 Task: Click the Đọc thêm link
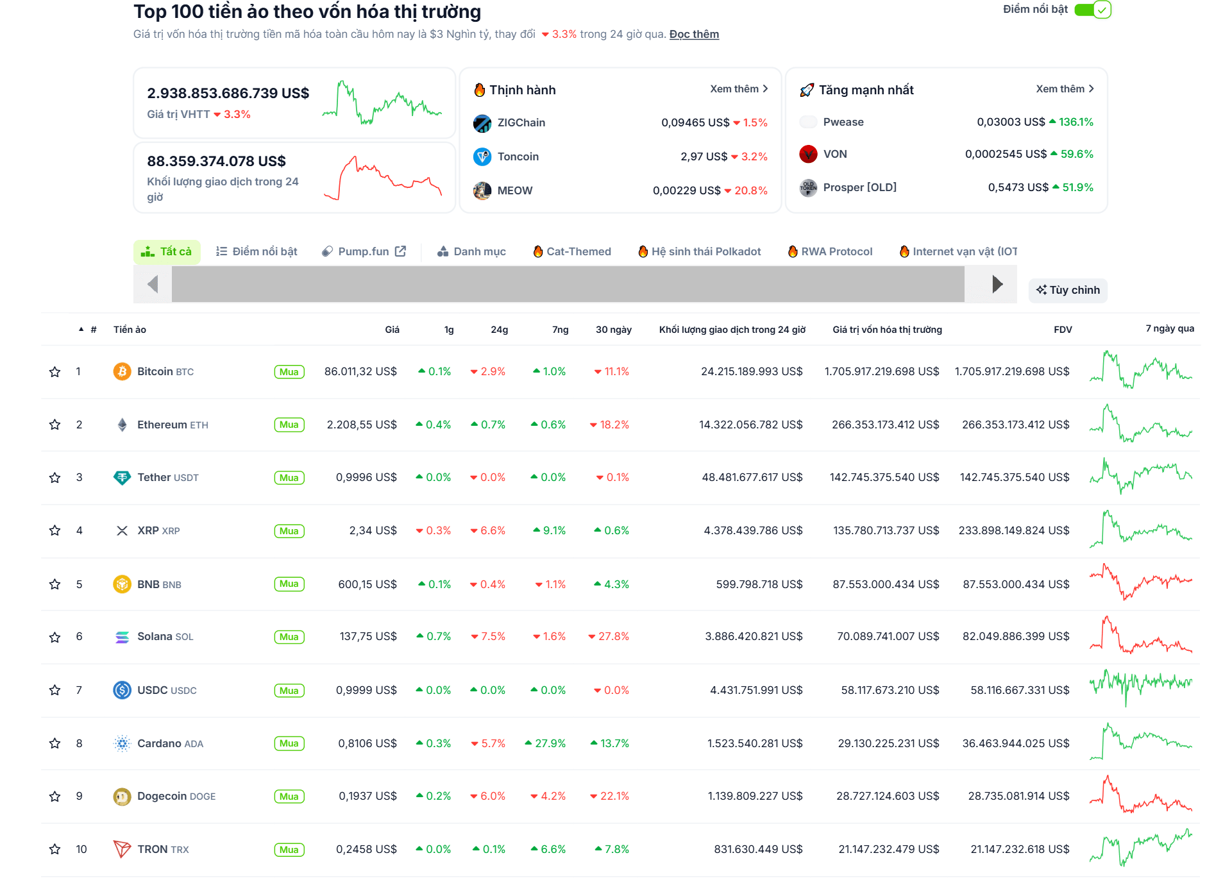[694, 34]
